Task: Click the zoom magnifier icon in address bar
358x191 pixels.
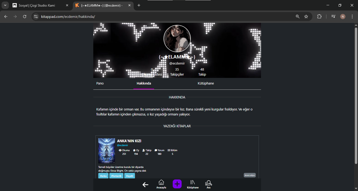Action: (297, 17)
